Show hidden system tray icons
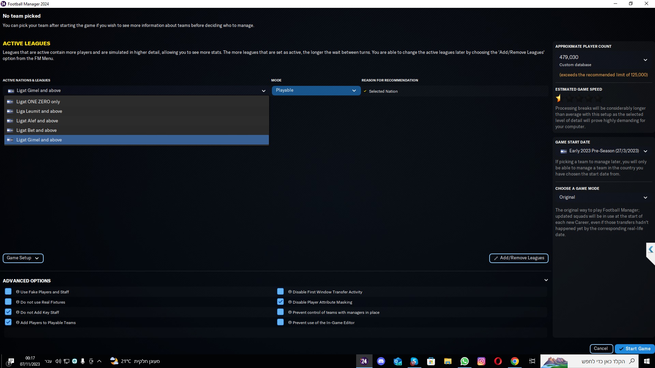This screenshot has height=368, width=655. [99, 361]
